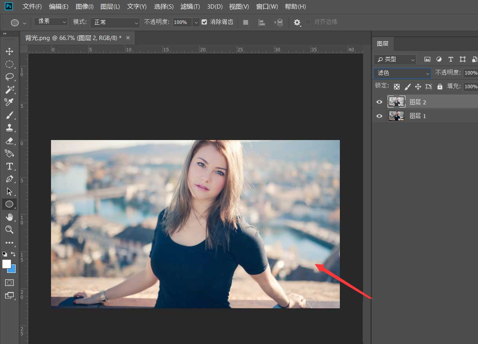
Task: Select the Eraser tool
Action: tap(9, 141)
